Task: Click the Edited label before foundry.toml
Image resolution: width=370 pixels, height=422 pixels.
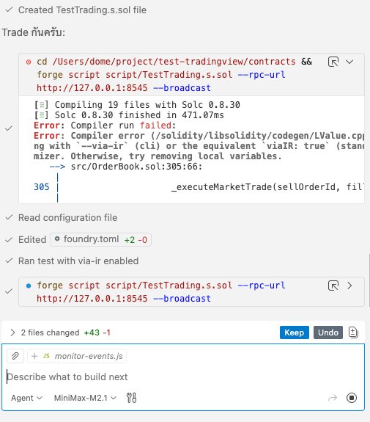Action: (x=32, y=239)
